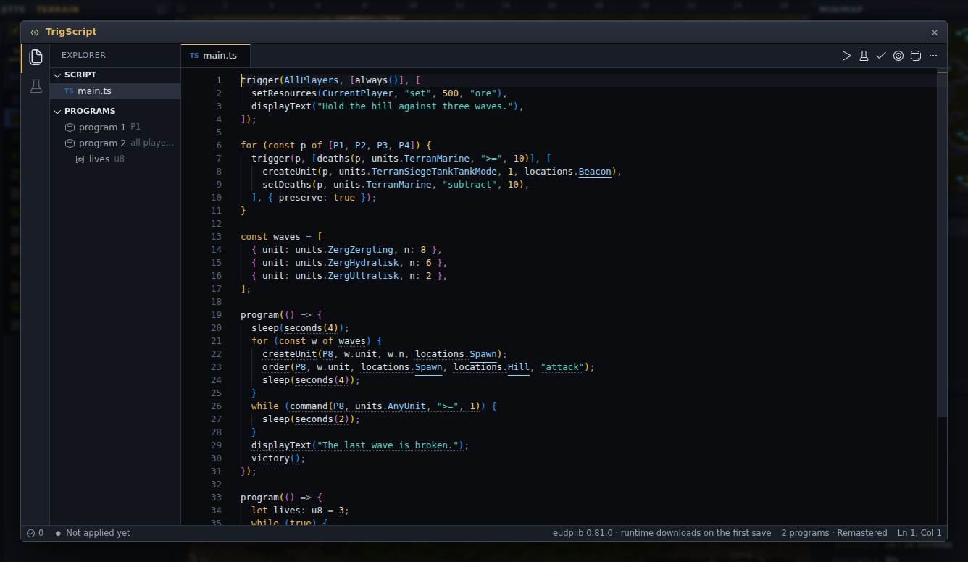
Task: Run the script with the play icon
Action: tap(846, 56)
